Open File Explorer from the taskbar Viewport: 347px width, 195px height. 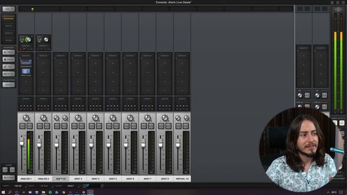(43, 192)
